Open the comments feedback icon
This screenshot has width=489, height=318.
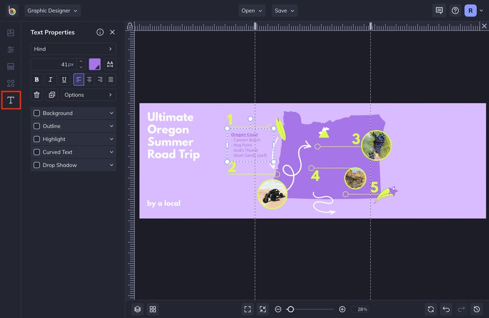point(439,10)
